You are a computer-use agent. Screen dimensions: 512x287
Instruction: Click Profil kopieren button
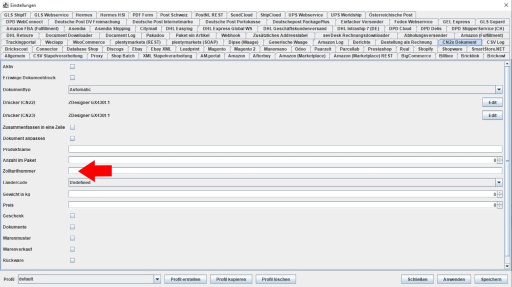click(231, 279)
